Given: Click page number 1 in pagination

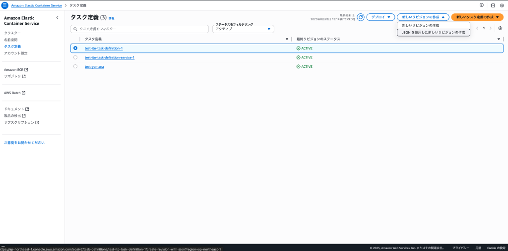Looking at the screenshot, I should [484, 28].
